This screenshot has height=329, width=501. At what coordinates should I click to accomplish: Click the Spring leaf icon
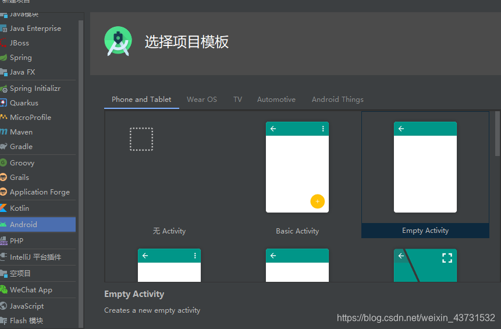point(3,58)
